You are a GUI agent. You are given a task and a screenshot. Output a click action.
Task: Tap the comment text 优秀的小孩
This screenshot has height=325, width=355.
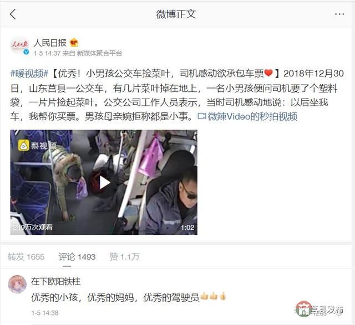click(54, 297)
